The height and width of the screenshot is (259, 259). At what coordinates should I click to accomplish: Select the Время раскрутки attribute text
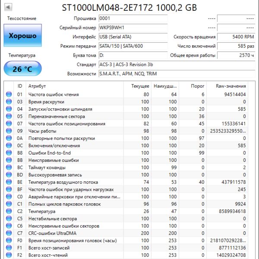[46, 102]
